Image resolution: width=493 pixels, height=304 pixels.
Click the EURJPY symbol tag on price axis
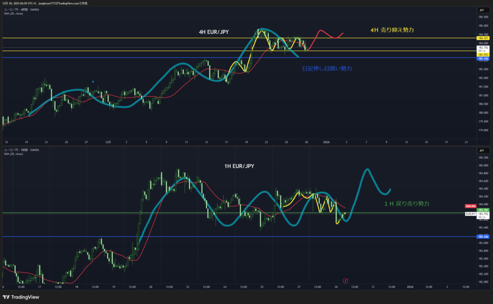[x=470, y=214]
